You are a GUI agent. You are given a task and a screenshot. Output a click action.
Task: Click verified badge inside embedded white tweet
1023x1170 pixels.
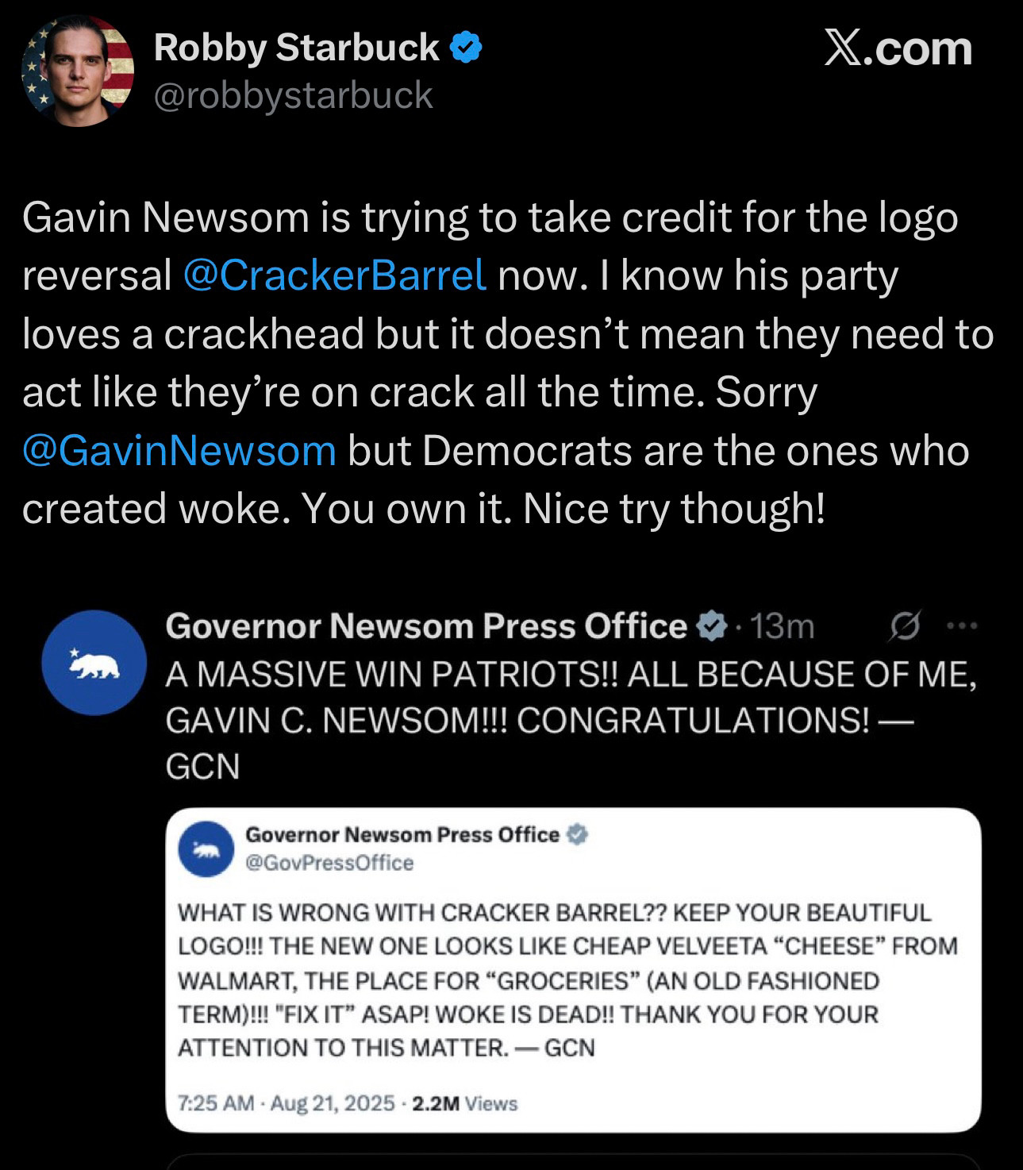[x=577, y=835]
